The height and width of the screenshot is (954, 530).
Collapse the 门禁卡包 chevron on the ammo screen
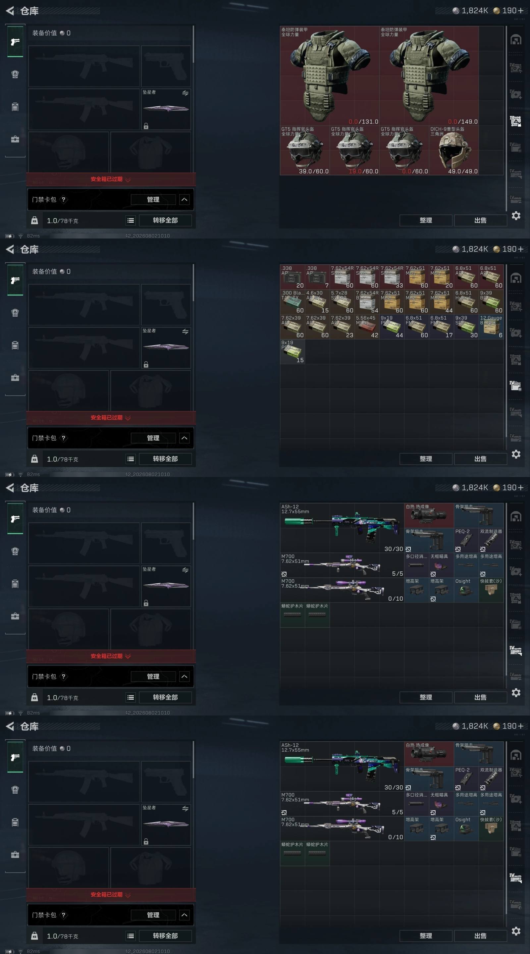click(185, 438)
